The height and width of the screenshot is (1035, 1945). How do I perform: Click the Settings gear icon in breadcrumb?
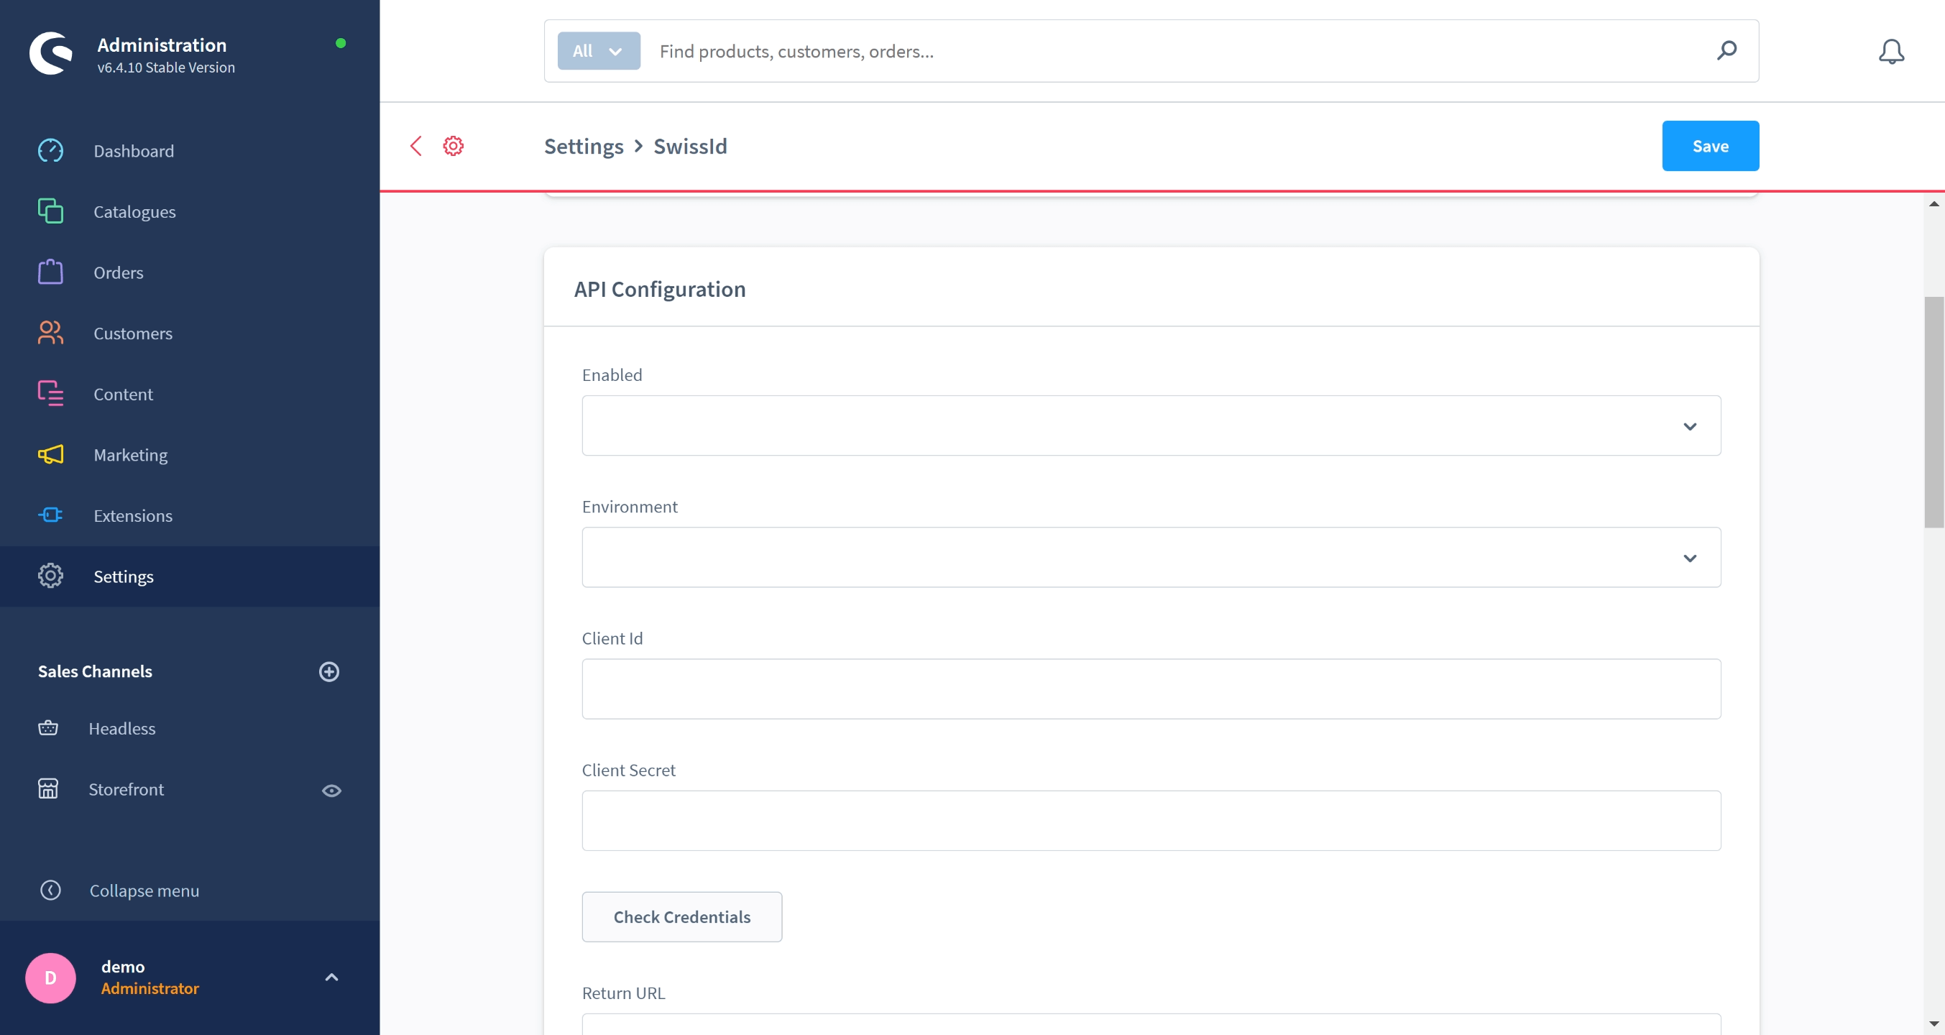(454, 145)
